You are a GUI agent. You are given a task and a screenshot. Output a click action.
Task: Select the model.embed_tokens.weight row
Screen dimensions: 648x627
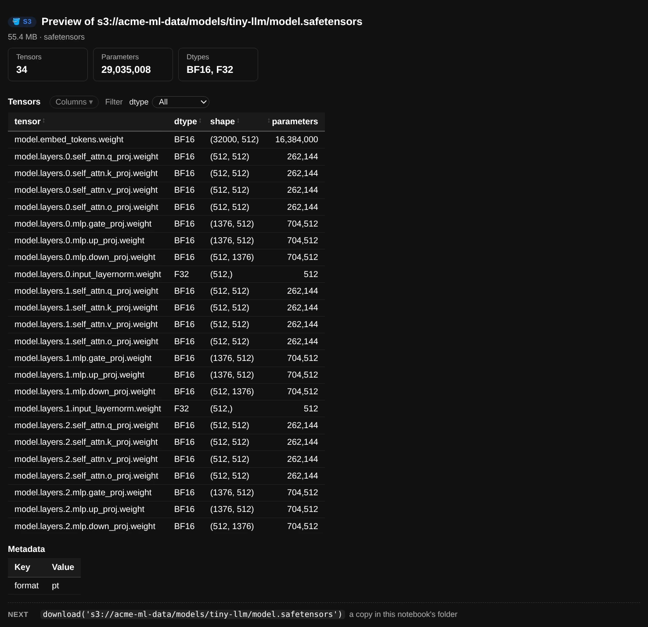coord(166,140)
